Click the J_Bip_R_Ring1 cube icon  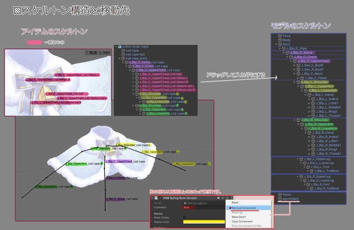(313, 149)
